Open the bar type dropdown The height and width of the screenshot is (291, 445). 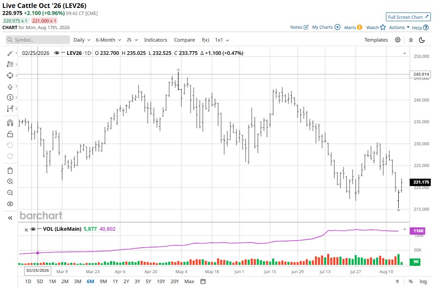click(132, 40)
